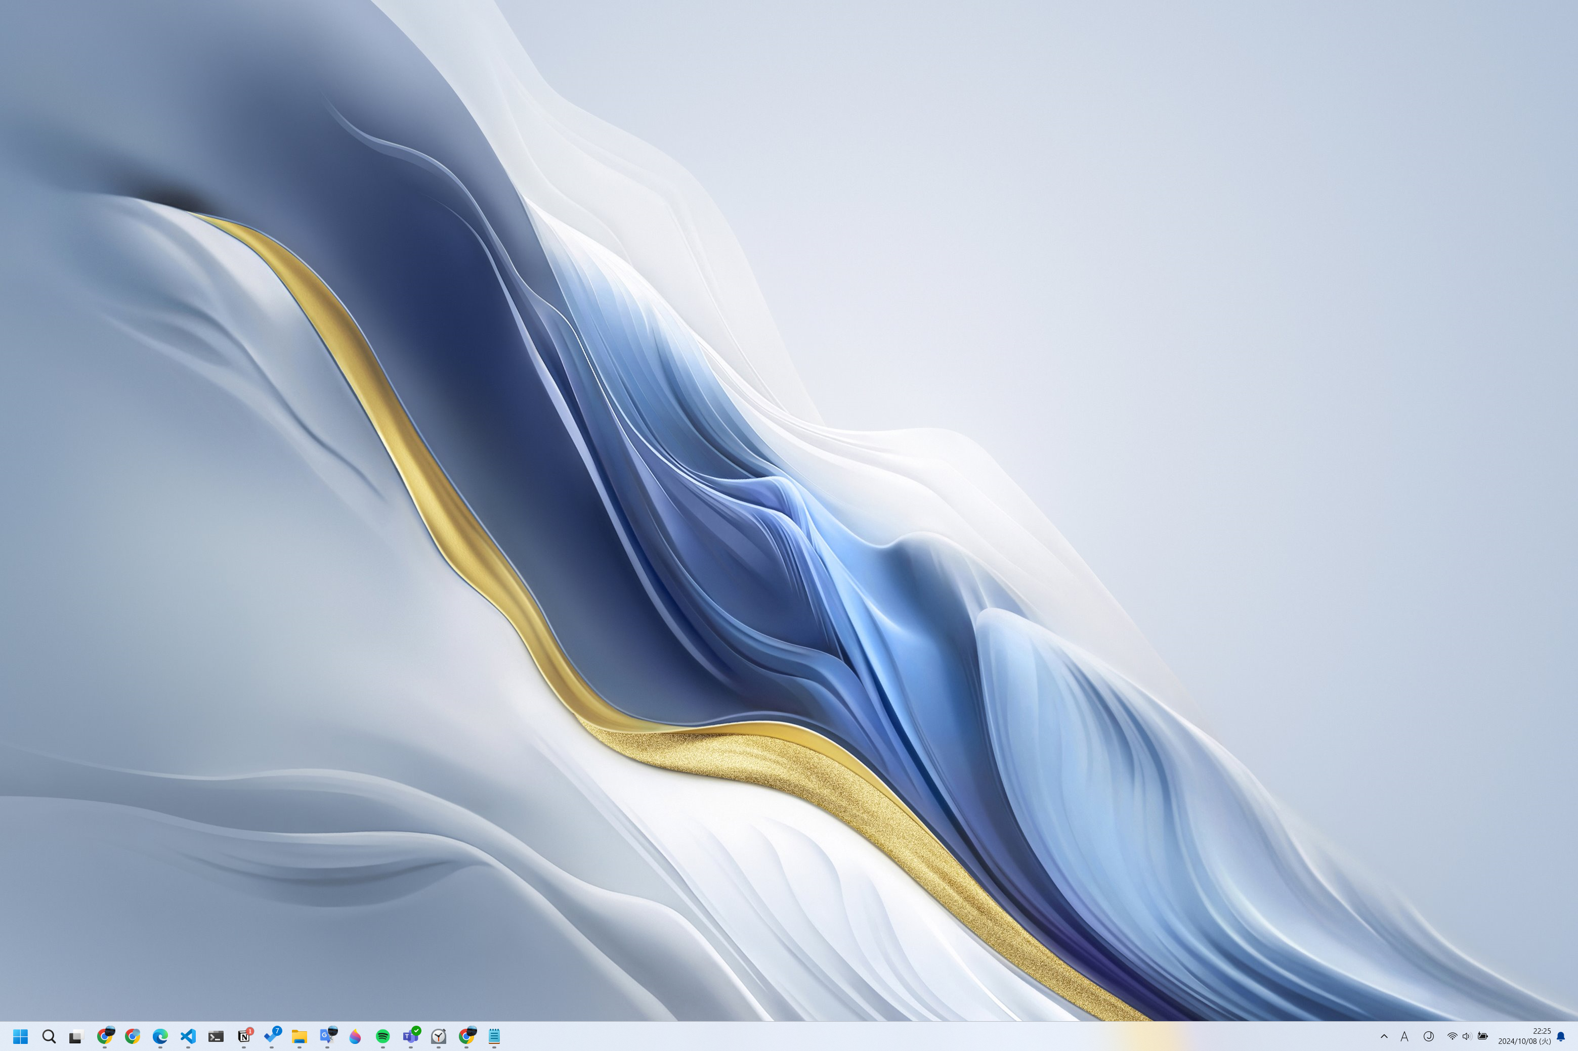Open Visual Studio Code from the taskbar
This screenshot has height=1051, width=1578.
[x=188, y=1036]
